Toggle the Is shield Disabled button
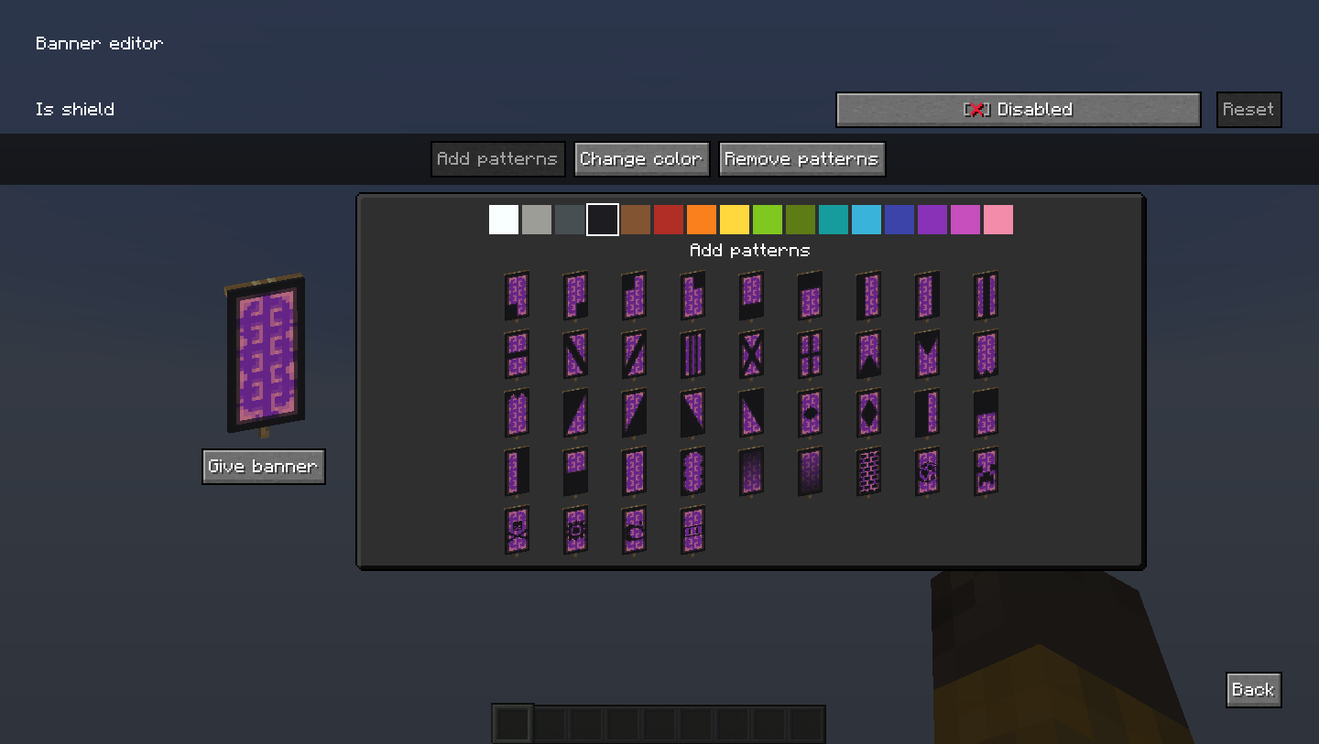Image resolution: width=1319 pixels, height=744 pixels. pyautogui.click(x=1019, y=110)
